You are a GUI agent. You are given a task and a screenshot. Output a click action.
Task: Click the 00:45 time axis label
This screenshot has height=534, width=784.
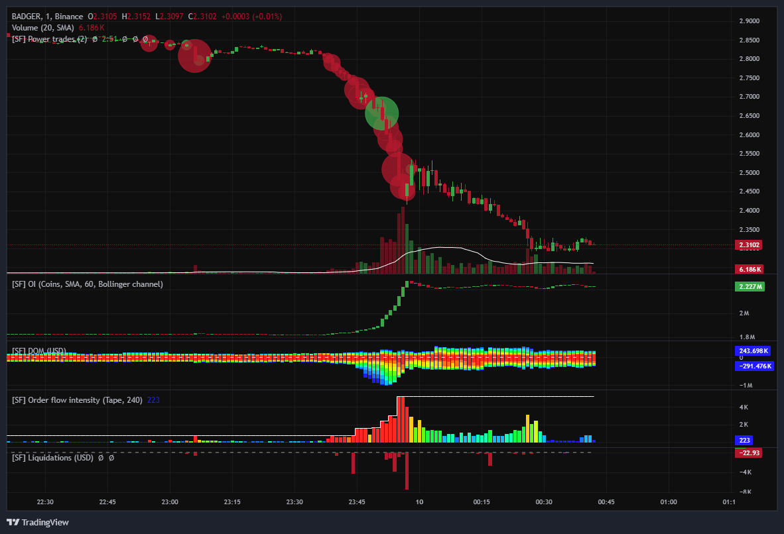(x=606, y=502)
